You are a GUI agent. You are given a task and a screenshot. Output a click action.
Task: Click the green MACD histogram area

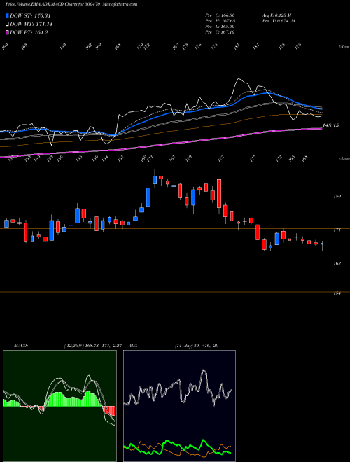(x=72, y=400)
